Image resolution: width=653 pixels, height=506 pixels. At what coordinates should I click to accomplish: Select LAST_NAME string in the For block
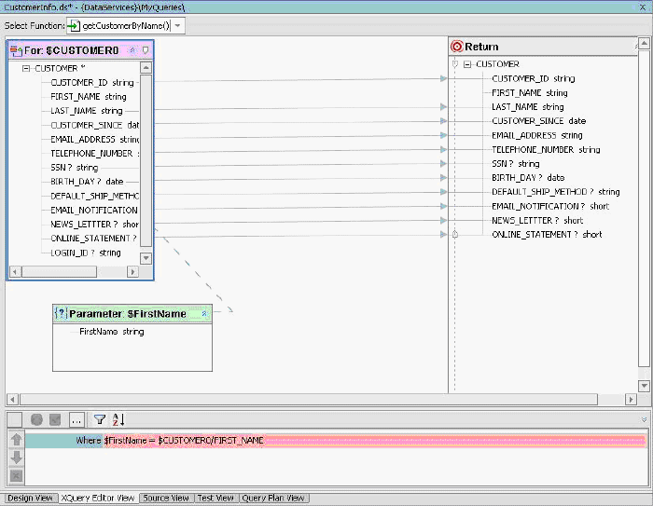point(87,111)
